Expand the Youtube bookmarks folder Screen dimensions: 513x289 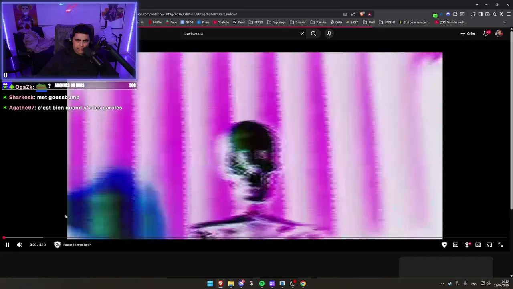tap(319, 22)
